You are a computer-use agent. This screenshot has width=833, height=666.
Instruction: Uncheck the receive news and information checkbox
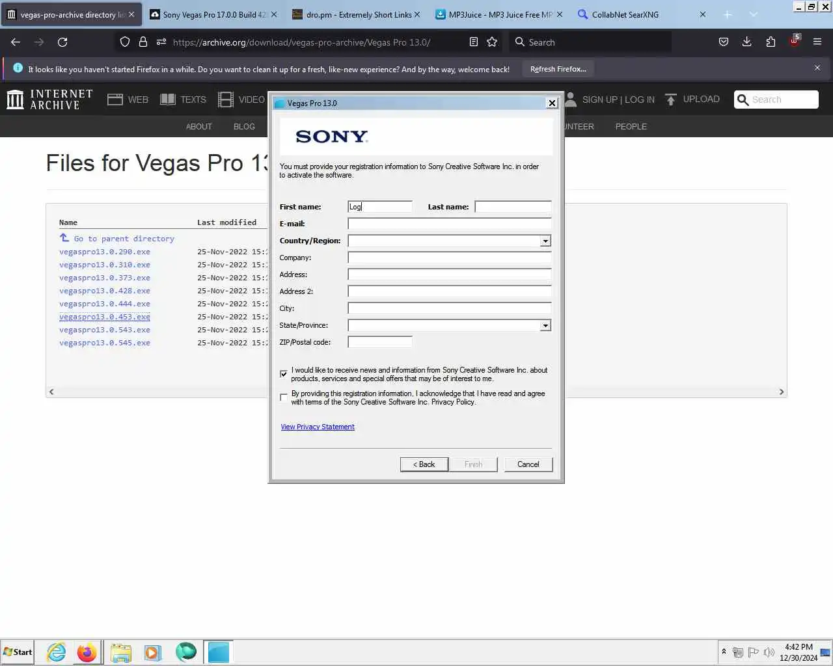284,374
